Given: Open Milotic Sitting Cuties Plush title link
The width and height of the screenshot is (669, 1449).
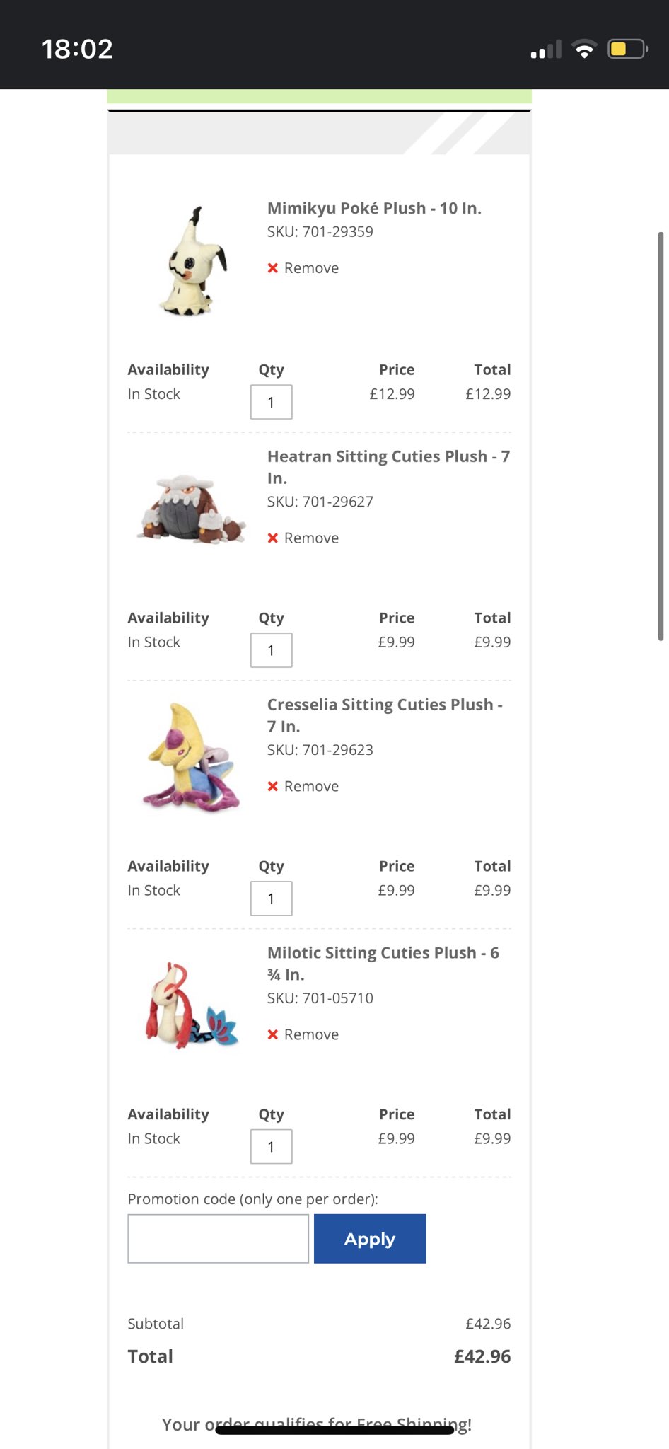Looking at the screenshot, I should pos(383,963).
